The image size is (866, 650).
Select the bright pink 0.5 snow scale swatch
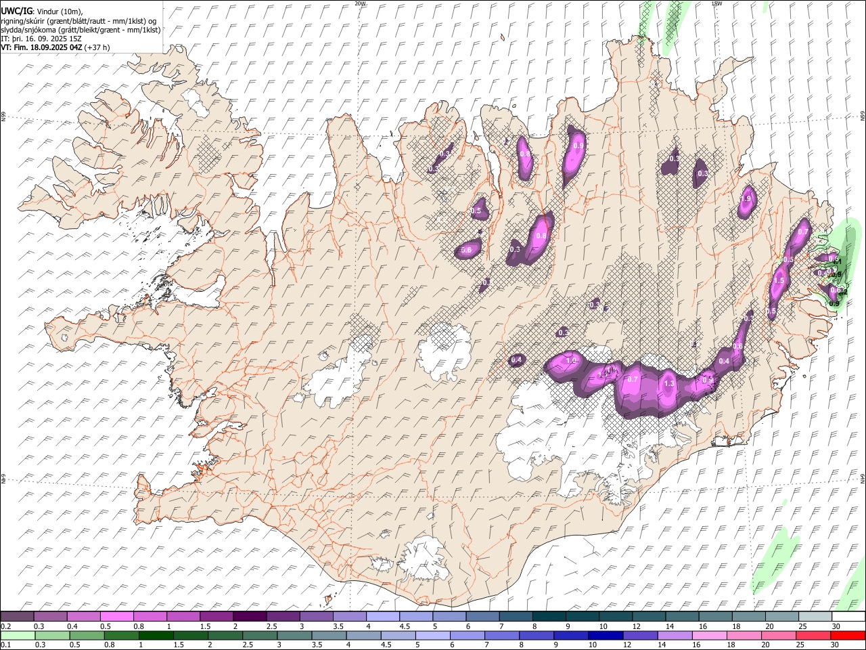pos(117,617)
